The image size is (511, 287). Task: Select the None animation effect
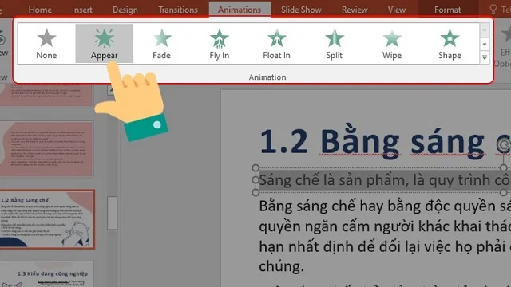click(46, 43)
